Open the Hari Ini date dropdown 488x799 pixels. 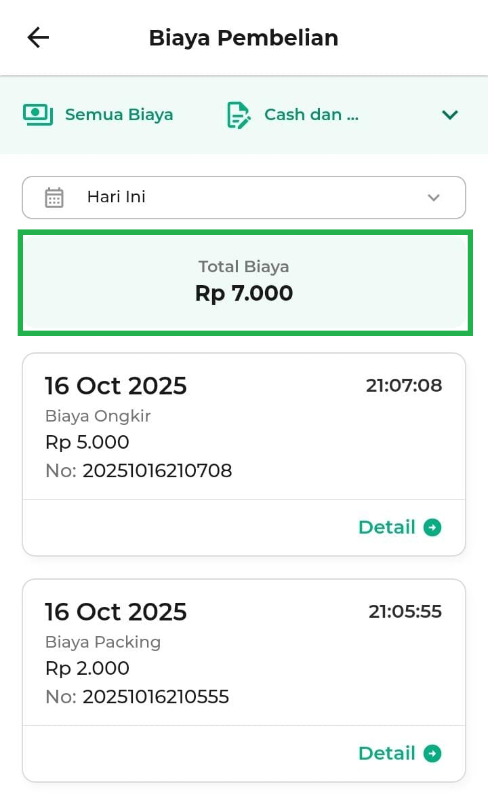click(x=244, y=198)
